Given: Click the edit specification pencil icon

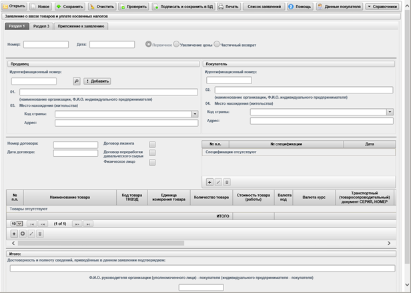Looking at the screenshot, I should coord(218,182).
